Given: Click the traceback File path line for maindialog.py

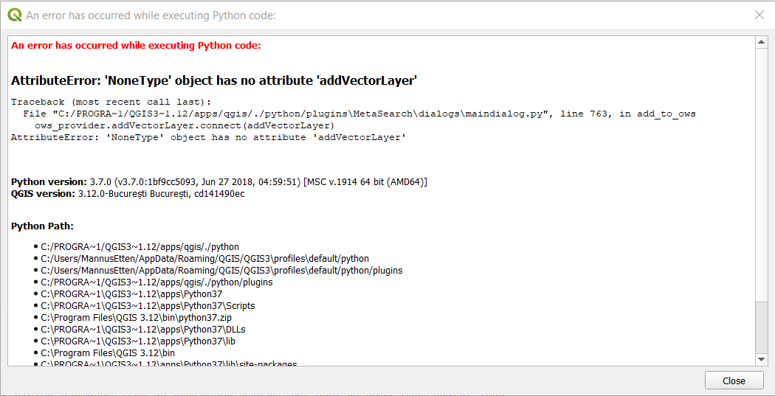Looking at the screenshot, I should click(359, 114).
